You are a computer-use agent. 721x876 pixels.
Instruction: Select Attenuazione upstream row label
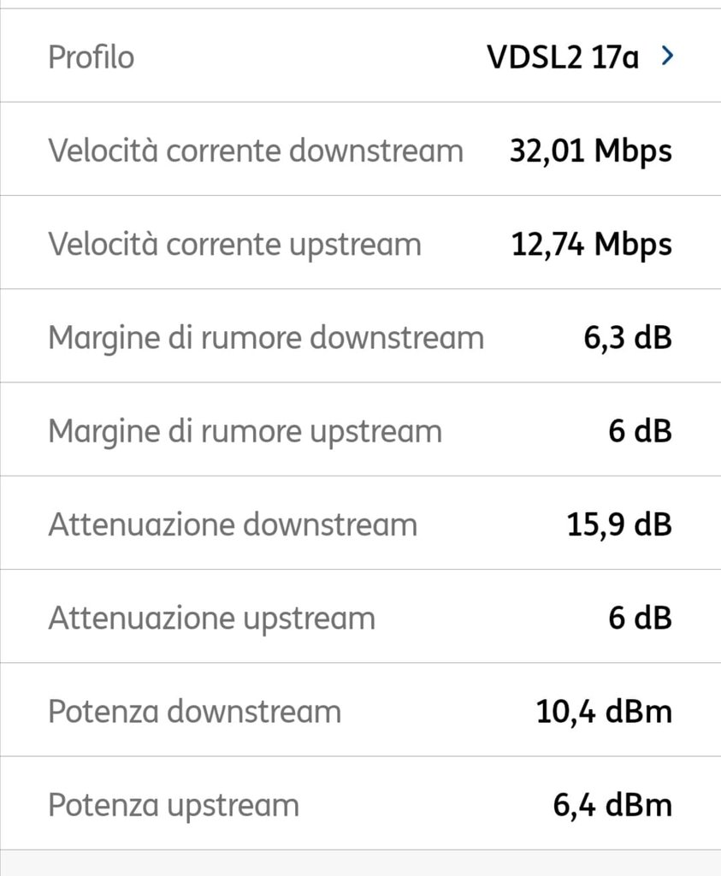[211, 617]
